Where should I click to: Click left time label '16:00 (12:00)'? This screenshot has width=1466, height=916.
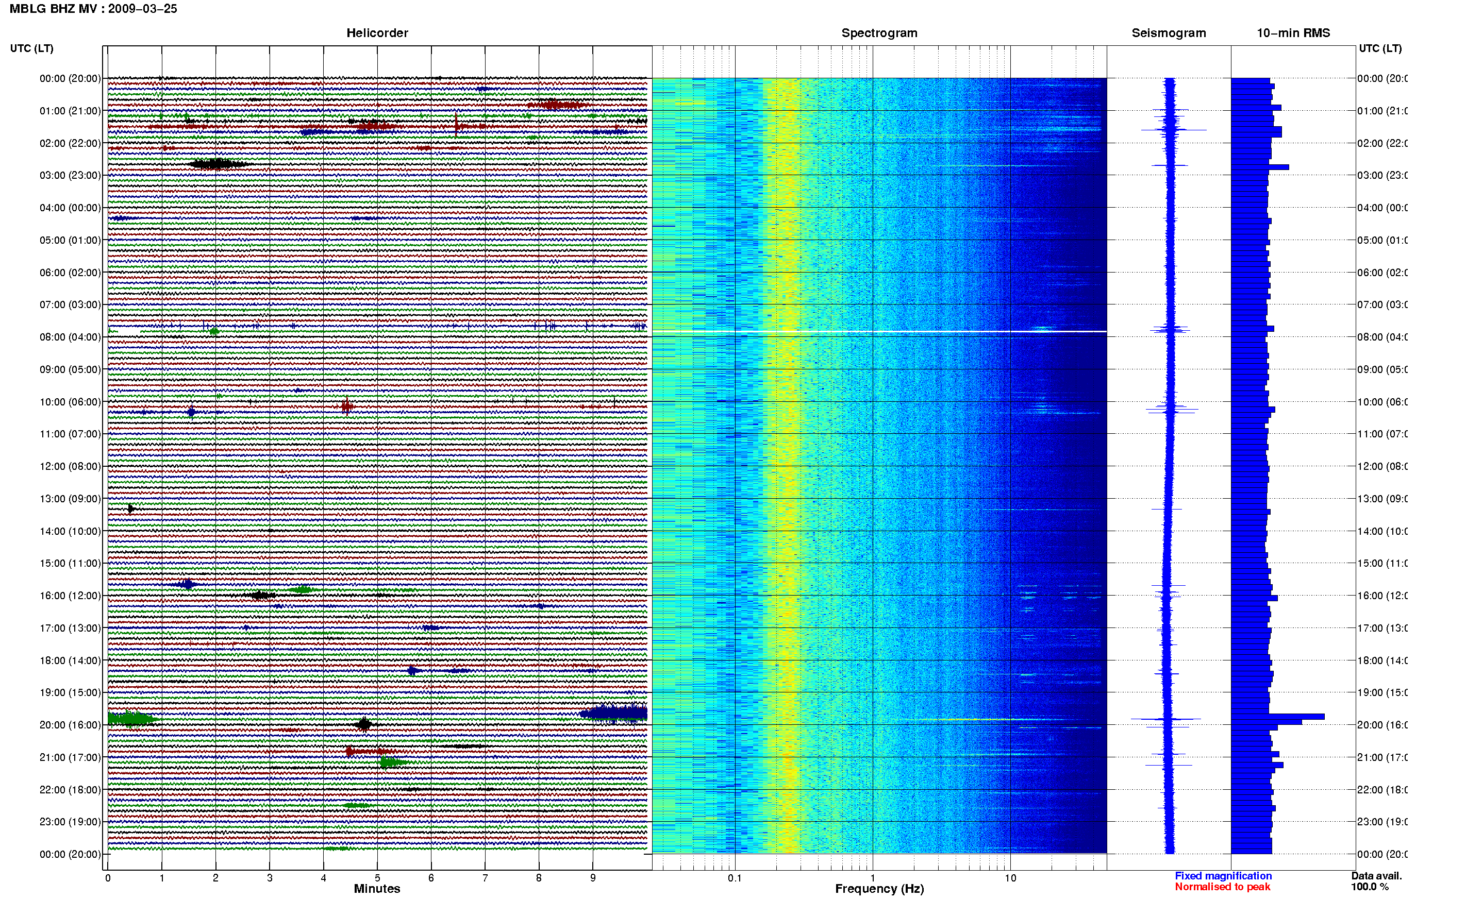pyautogui.click(x=70, y=596)
